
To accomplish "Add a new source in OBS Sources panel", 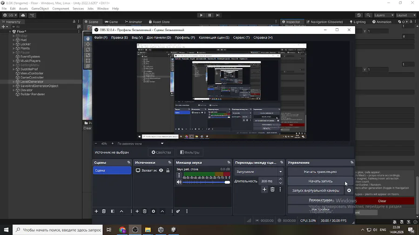I will point(137,211).
